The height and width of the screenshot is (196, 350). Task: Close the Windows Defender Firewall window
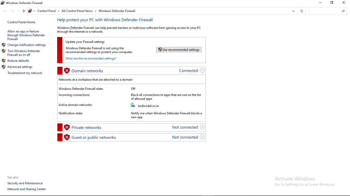tap(344, 3)
